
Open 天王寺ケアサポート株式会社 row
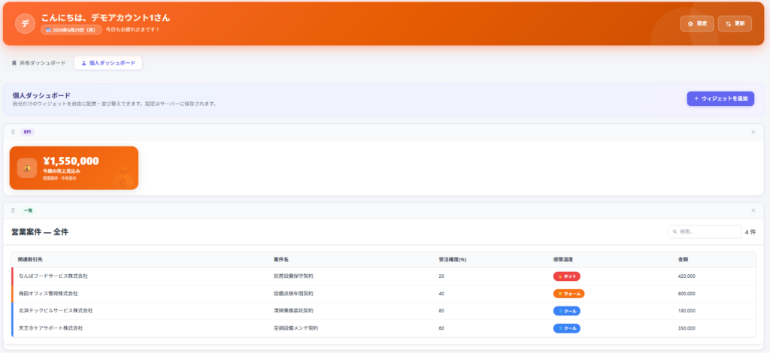tap(383, 328)
